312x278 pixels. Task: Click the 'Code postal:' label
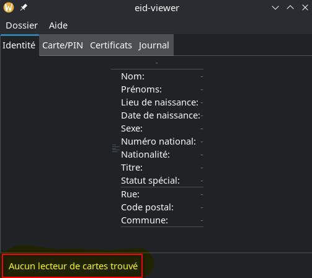point(147,207)
